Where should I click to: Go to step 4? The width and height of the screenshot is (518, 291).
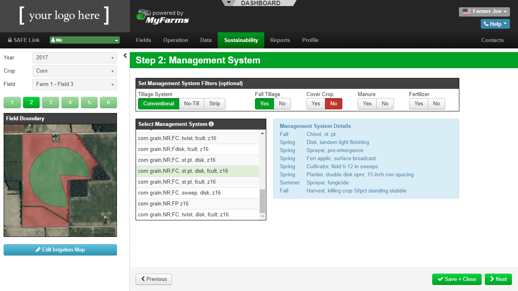[70, 103]
